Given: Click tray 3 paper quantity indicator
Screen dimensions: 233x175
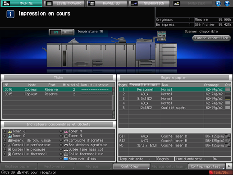Looking at the screenshot, I should coord(228,99).
